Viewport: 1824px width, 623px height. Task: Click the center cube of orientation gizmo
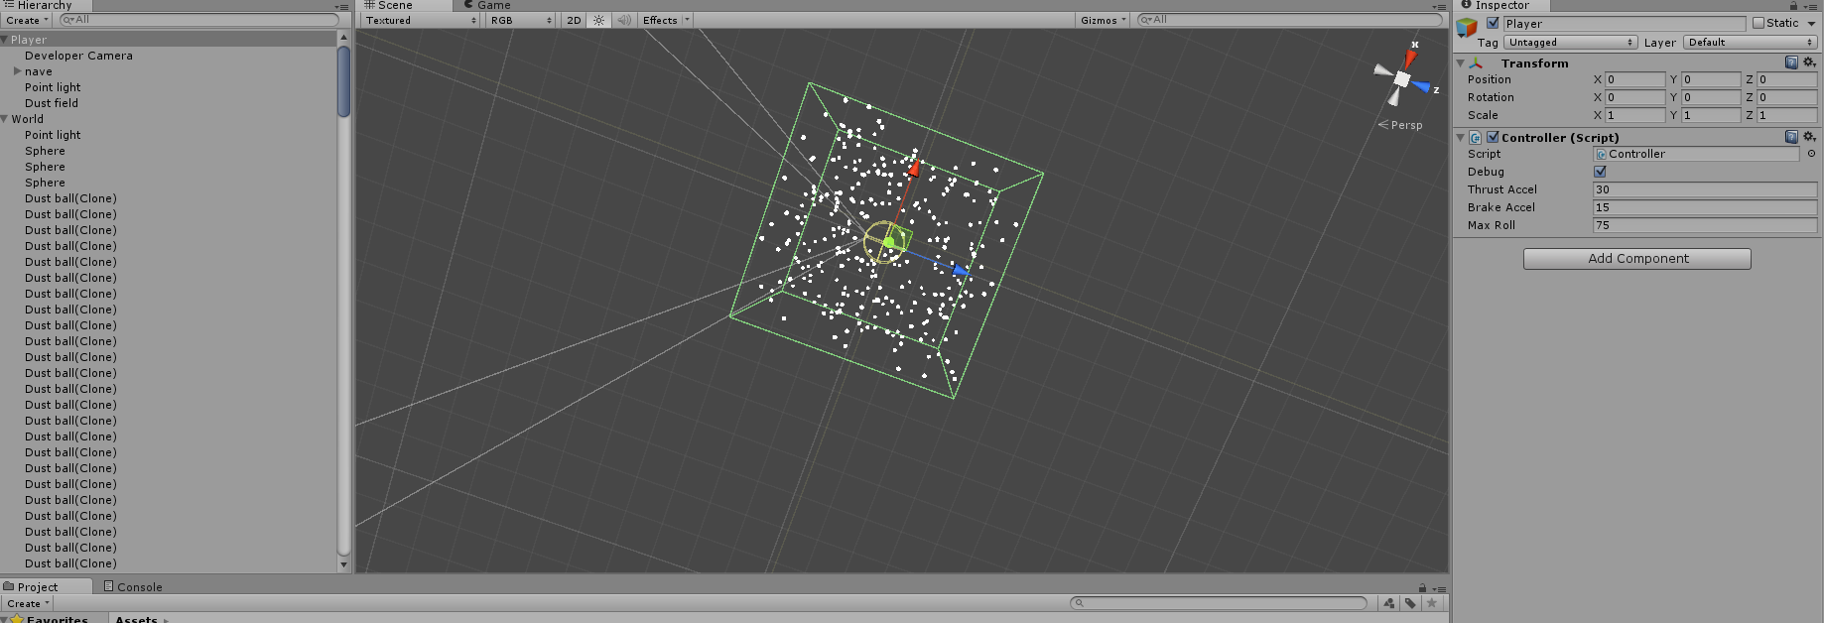(1402, 78)
